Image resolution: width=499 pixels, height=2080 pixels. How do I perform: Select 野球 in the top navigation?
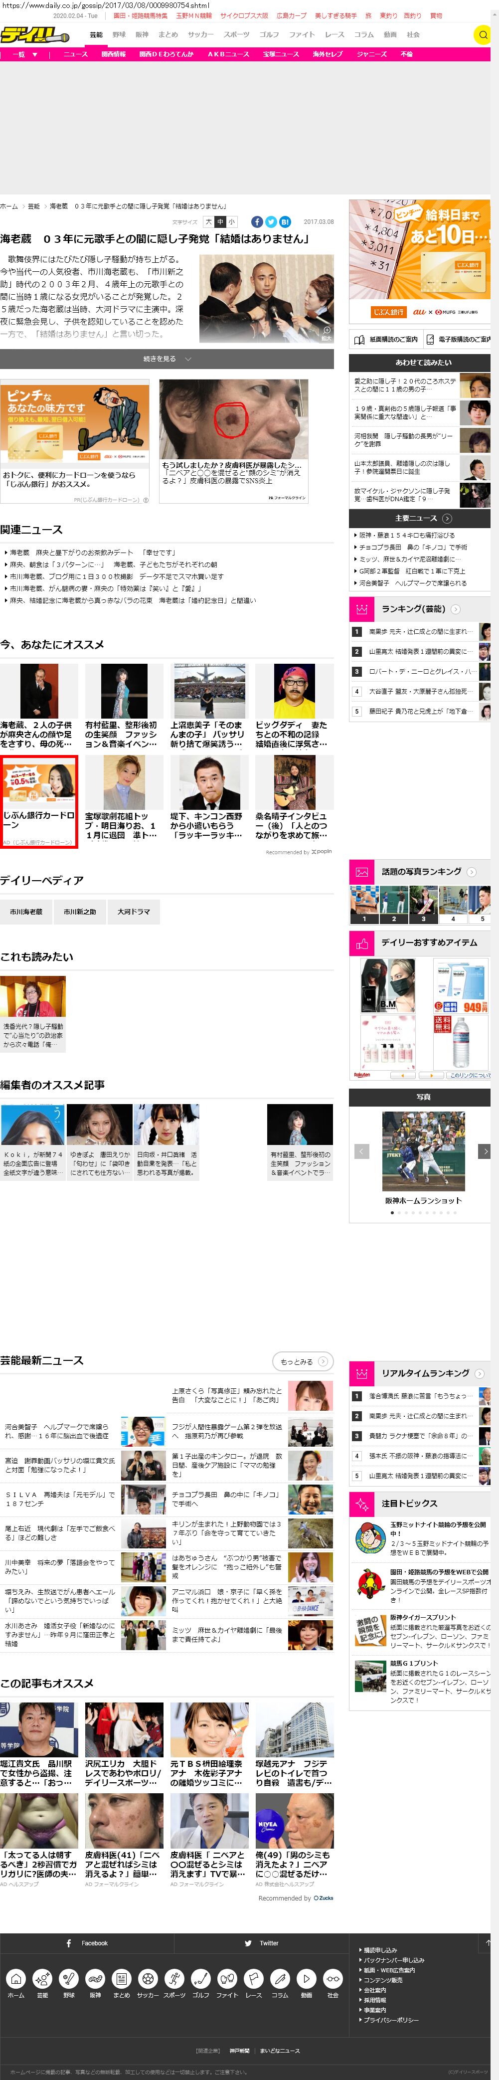click(x=119, y=35)
